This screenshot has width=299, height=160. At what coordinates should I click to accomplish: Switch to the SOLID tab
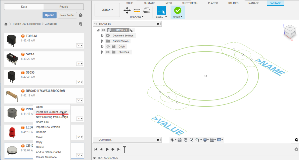tap(130, 3)
